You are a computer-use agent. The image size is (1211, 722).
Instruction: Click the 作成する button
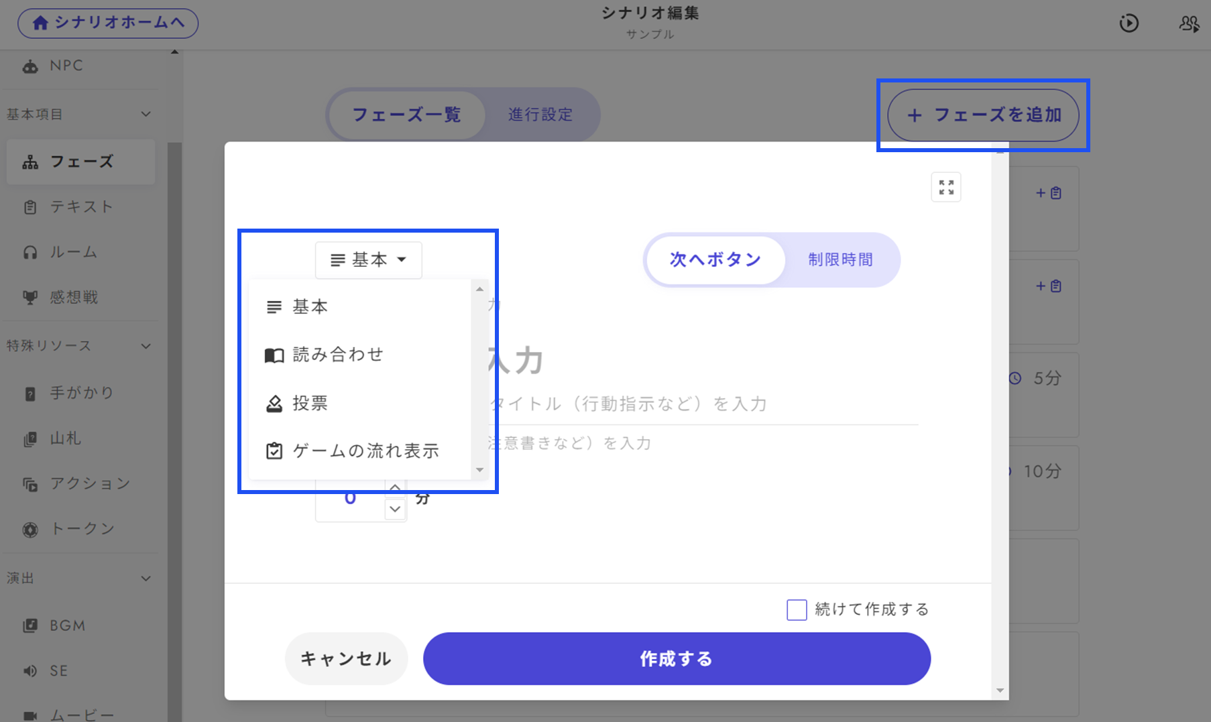[x=676, y=659]
